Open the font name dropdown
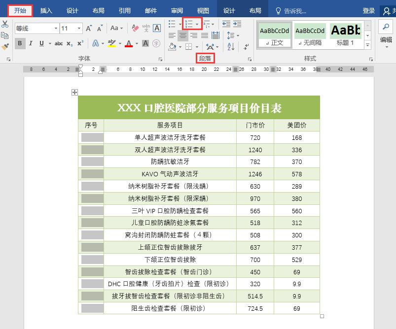396x329 pixels. coord(55,28)
